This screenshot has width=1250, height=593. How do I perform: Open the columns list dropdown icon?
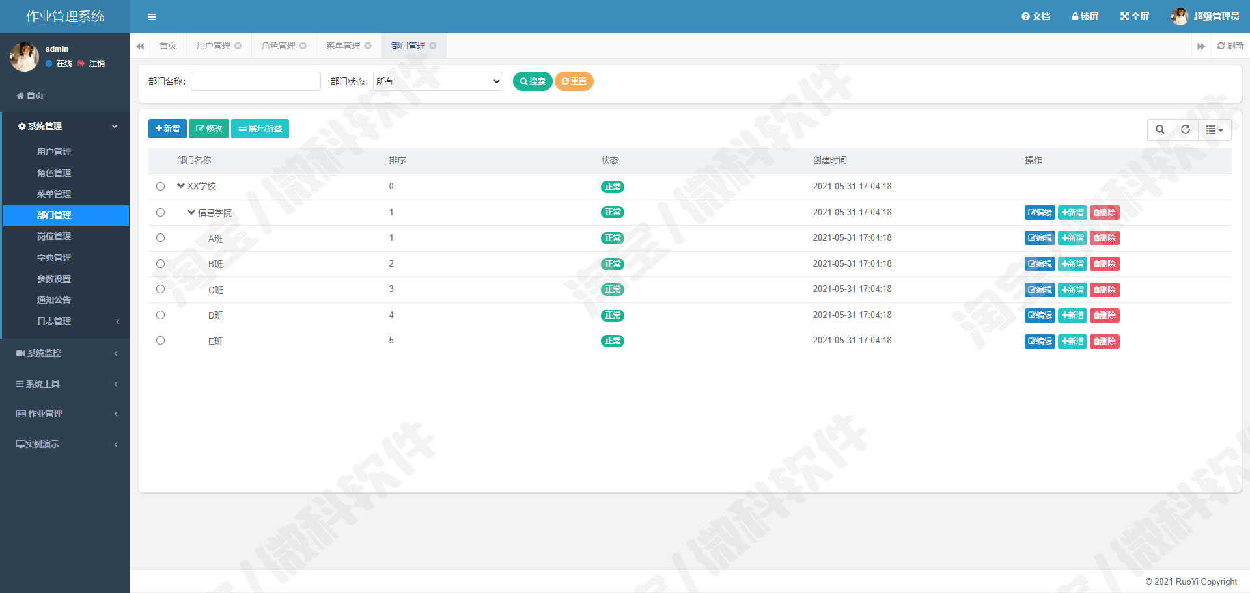pyautogui.click(x=1214, y=129)
